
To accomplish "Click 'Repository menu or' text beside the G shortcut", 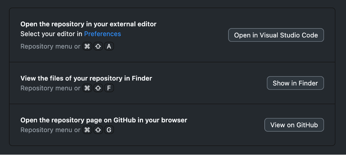I will pyautogui.click(x=50, y=130).
